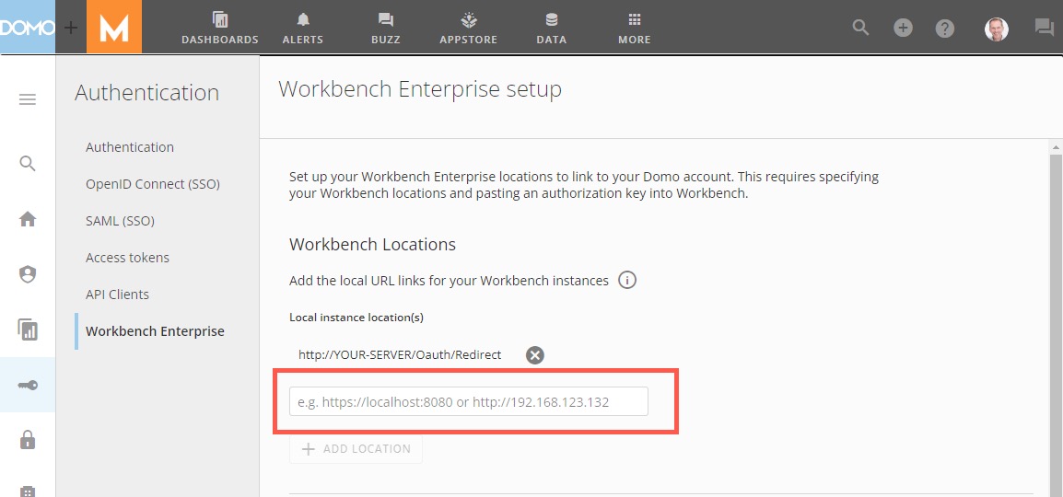Select the key authentication icon in sidebar
1063x497 pixels.
[27, 386]
